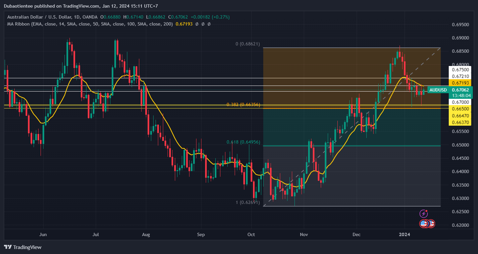This screenshot has width=478, height=254.
Task: Click the Dec label on time axis
Action: point(356,235)
